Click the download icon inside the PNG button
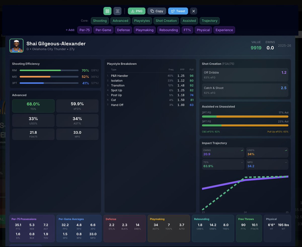The image size is (302, 247). point(132,11)
